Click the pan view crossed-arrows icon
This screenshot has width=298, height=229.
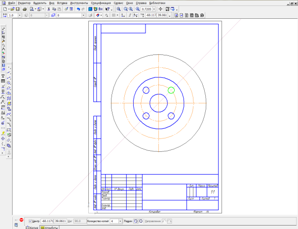coord(160,9)
